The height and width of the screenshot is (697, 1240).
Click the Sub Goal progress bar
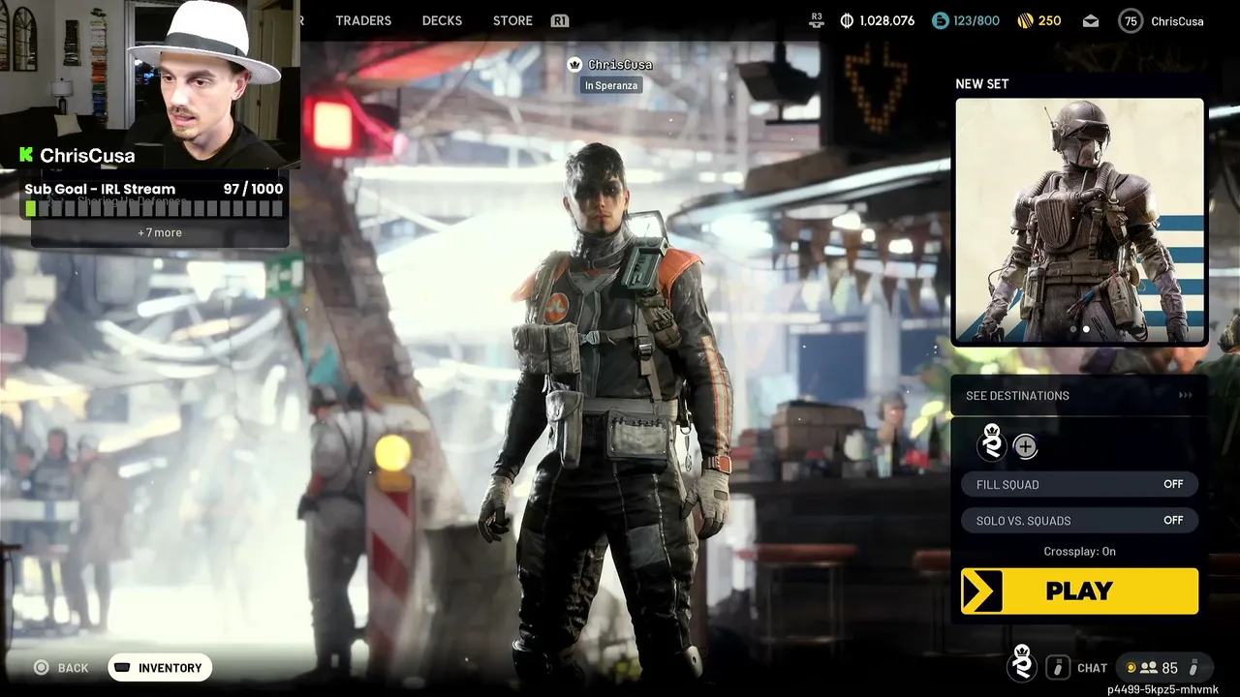point(155,208)
